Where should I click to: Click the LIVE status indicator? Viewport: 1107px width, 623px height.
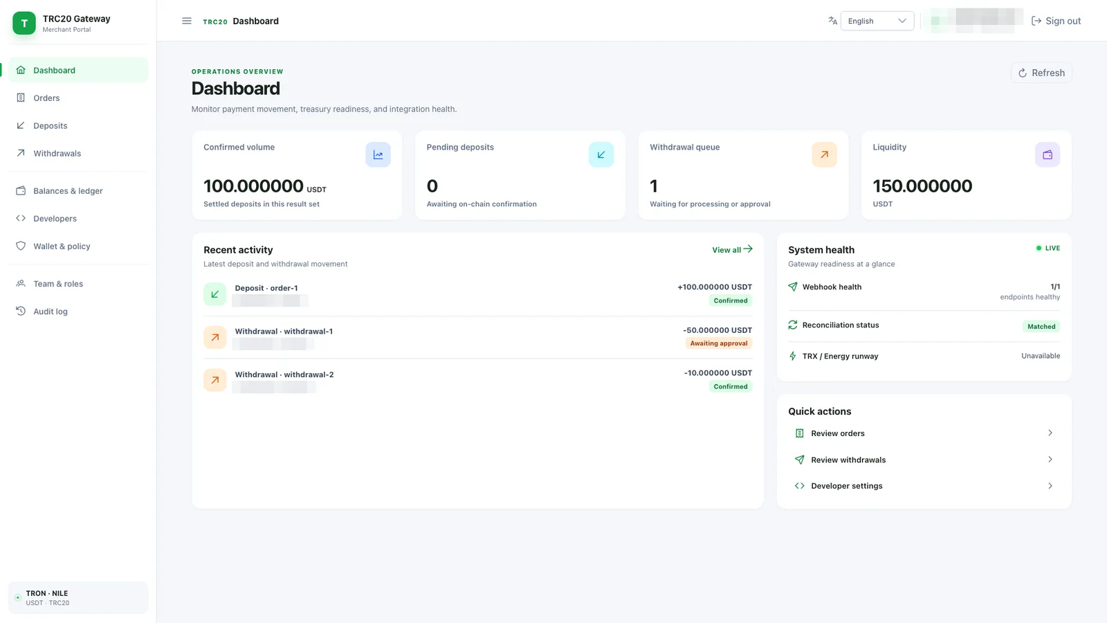1047,248
